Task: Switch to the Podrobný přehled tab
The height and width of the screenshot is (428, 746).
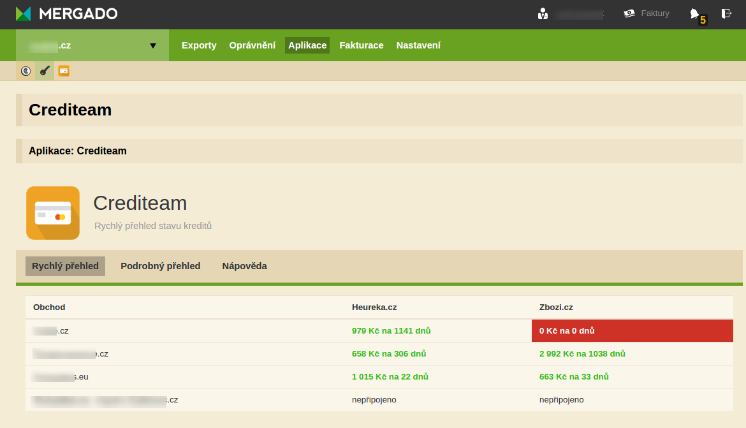Action: pyautogui.click(x=160, y=266)
